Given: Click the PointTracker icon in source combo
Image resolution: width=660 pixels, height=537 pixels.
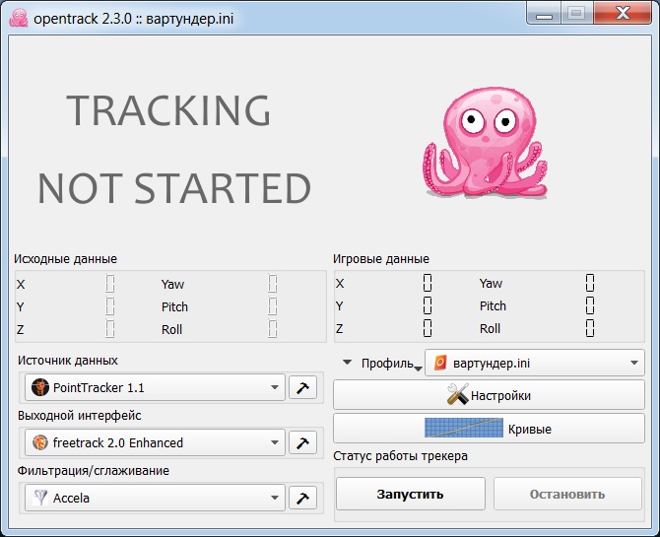Looking at the screenshot, I should 40,387.
